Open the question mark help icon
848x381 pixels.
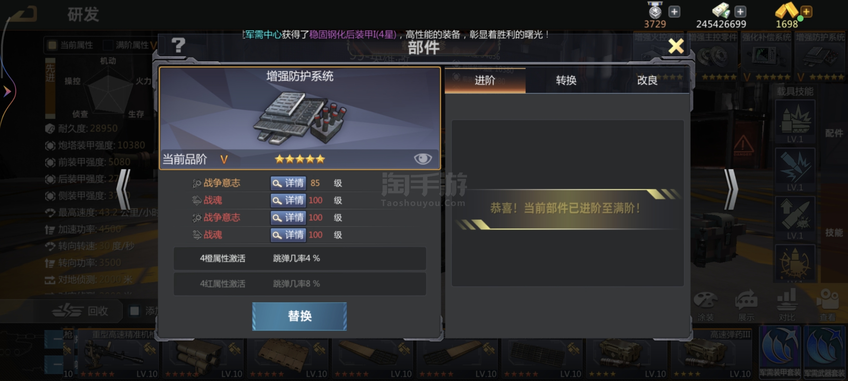tap(178, 45)
